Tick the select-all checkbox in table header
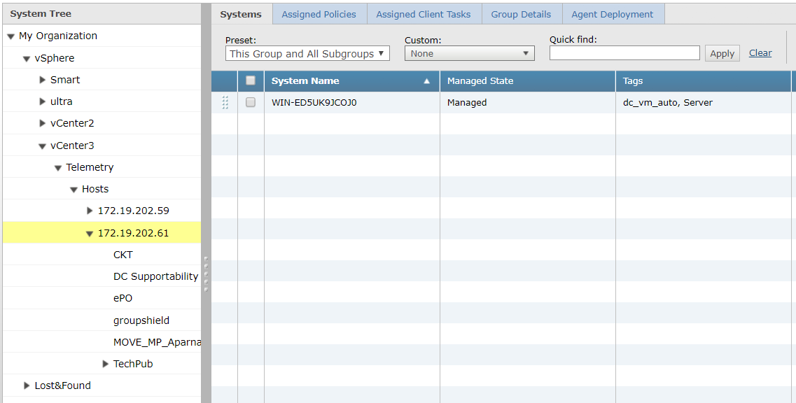The height and width of the screenshot is (403, 796). (250, 80)
